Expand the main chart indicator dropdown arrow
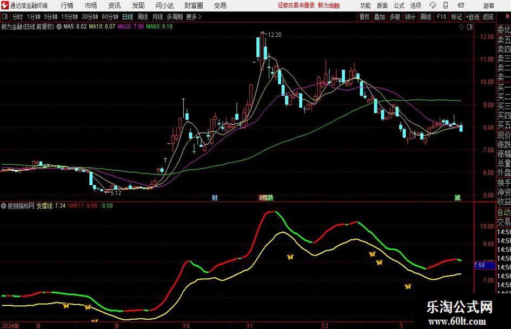511x329 pixels. [59, 26]
